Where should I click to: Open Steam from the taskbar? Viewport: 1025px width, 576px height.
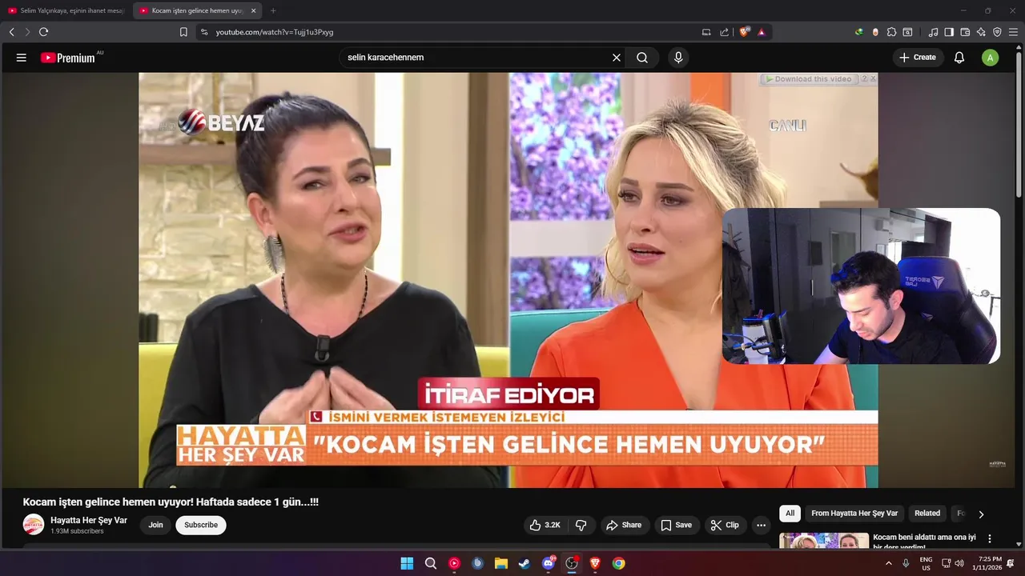(x=525, y=563)
